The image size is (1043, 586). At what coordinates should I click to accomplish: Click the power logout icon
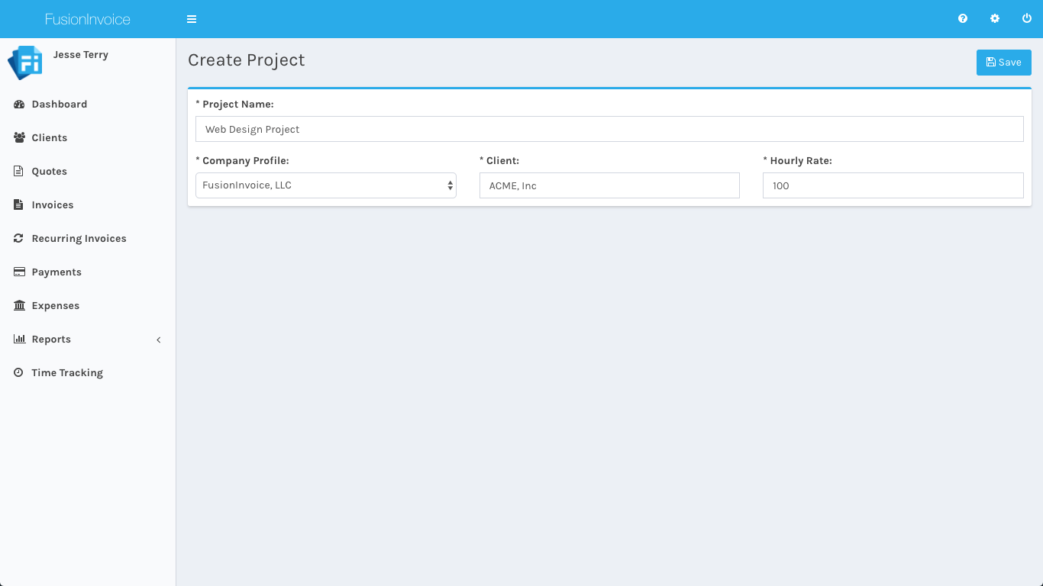(x=1027, y=19)
